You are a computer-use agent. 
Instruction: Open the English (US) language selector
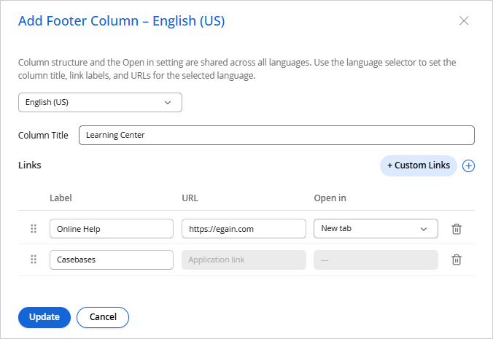tap(100, 102)
